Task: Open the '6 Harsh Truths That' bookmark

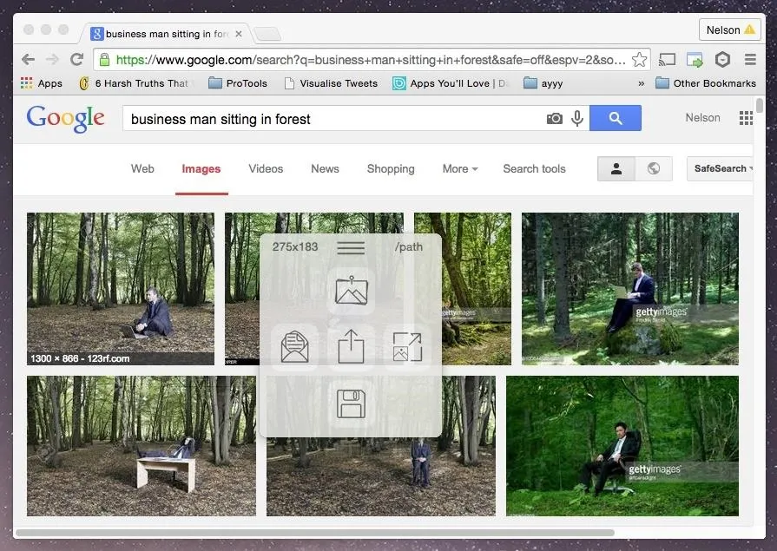Action: (x=135, y=83)
